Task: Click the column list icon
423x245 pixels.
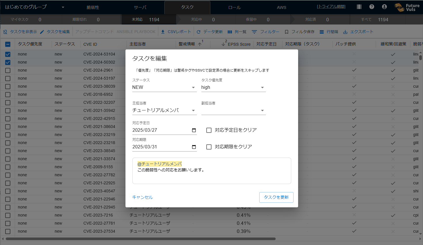Action: click(x=230, y=32)
